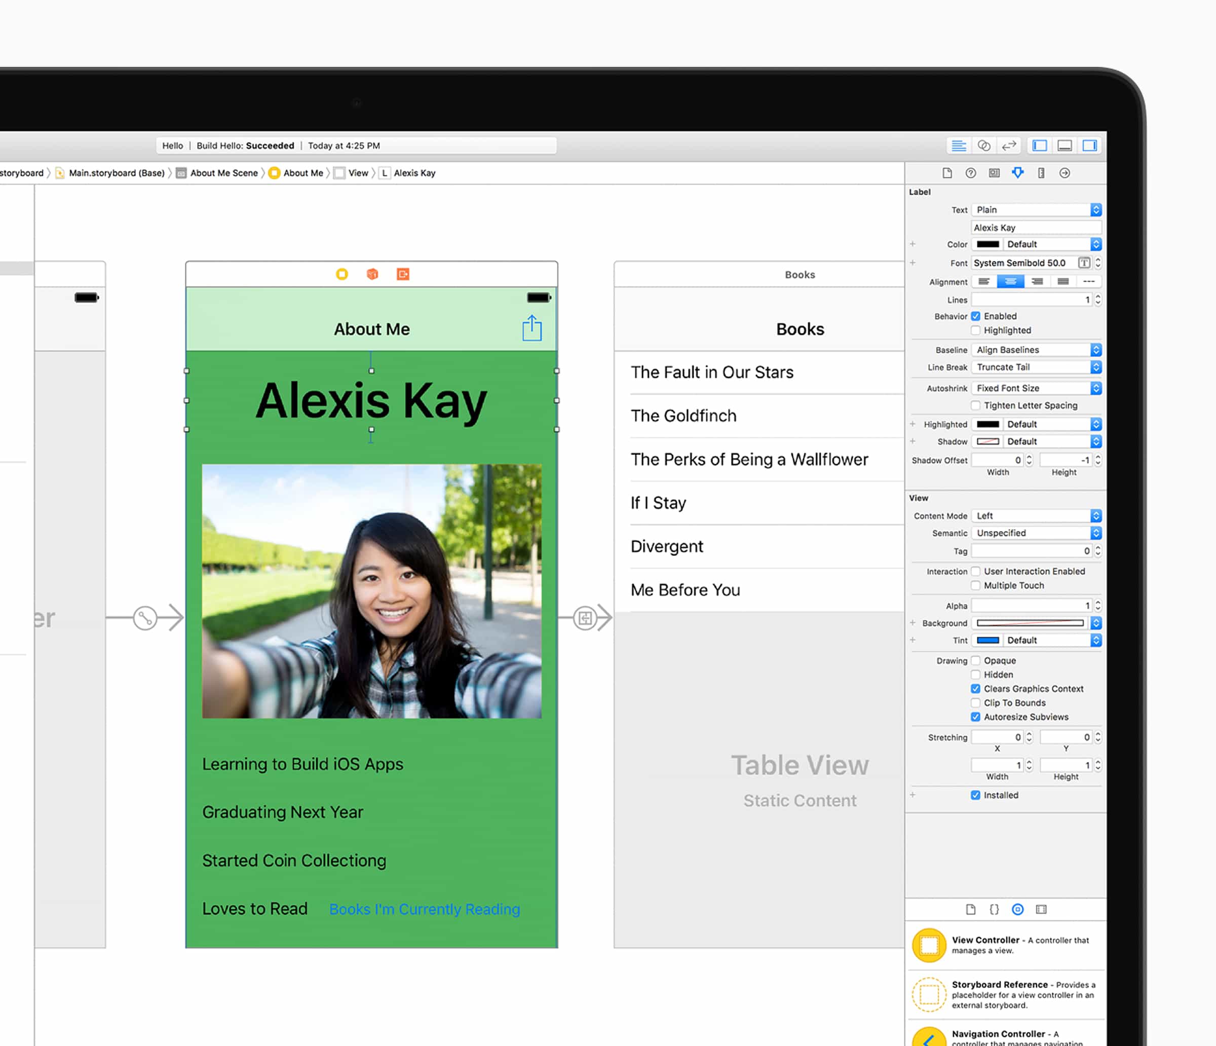Viewport: 1216px width, 1046px height.
Task: Select the Size inspector
Action: pyautogui.click(x=1041, y=173)
